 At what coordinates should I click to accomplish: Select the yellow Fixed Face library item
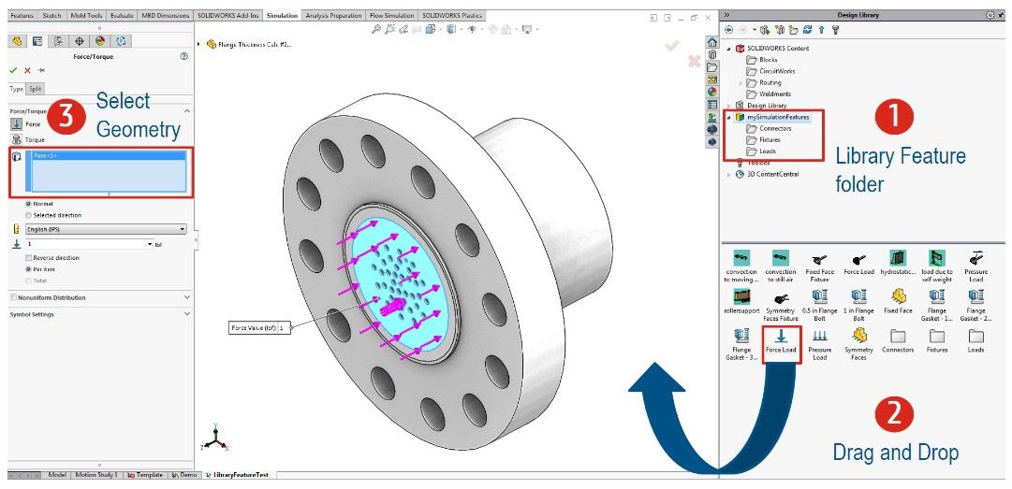tap(898, 301)
